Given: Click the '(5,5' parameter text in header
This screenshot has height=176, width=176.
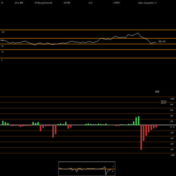Looking at the screenshot, I should [90, 3].
